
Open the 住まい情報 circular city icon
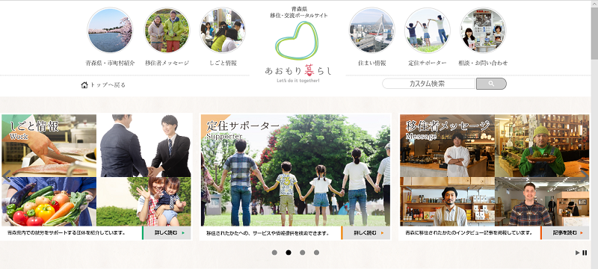point(372,30)
